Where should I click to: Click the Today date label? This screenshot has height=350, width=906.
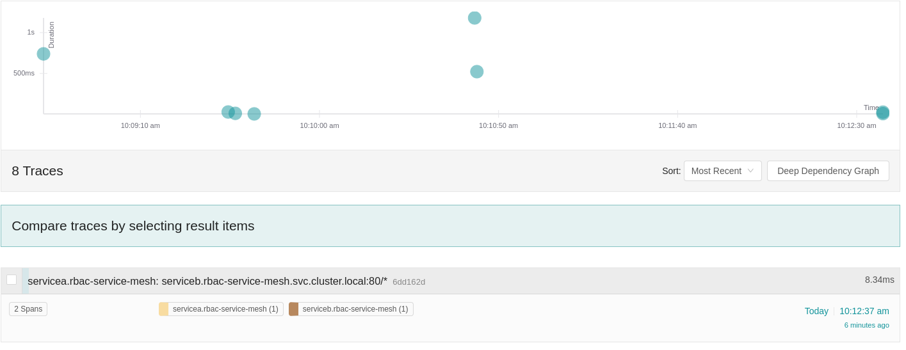pyautogui.click(x=816, y=311)
